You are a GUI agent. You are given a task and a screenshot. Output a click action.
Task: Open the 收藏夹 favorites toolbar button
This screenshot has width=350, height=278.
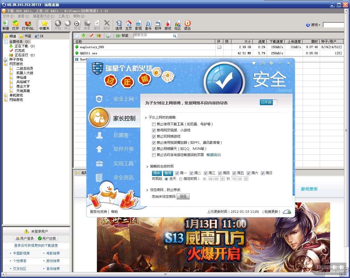[x=44, y=25]
